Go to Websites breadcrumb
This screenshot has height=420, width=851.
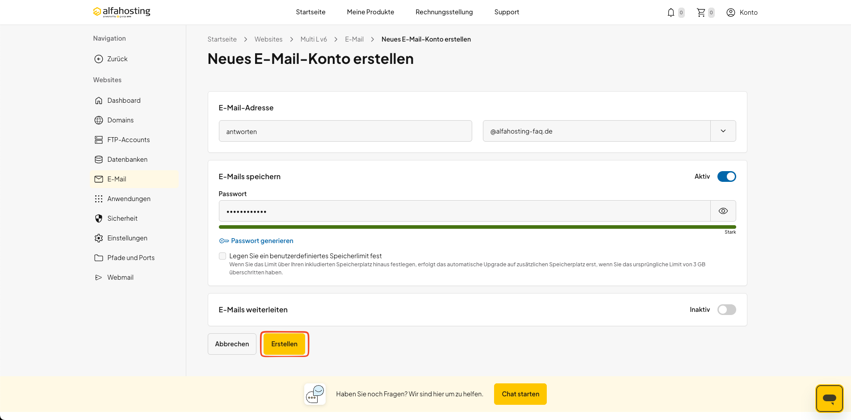coord(268,39)
